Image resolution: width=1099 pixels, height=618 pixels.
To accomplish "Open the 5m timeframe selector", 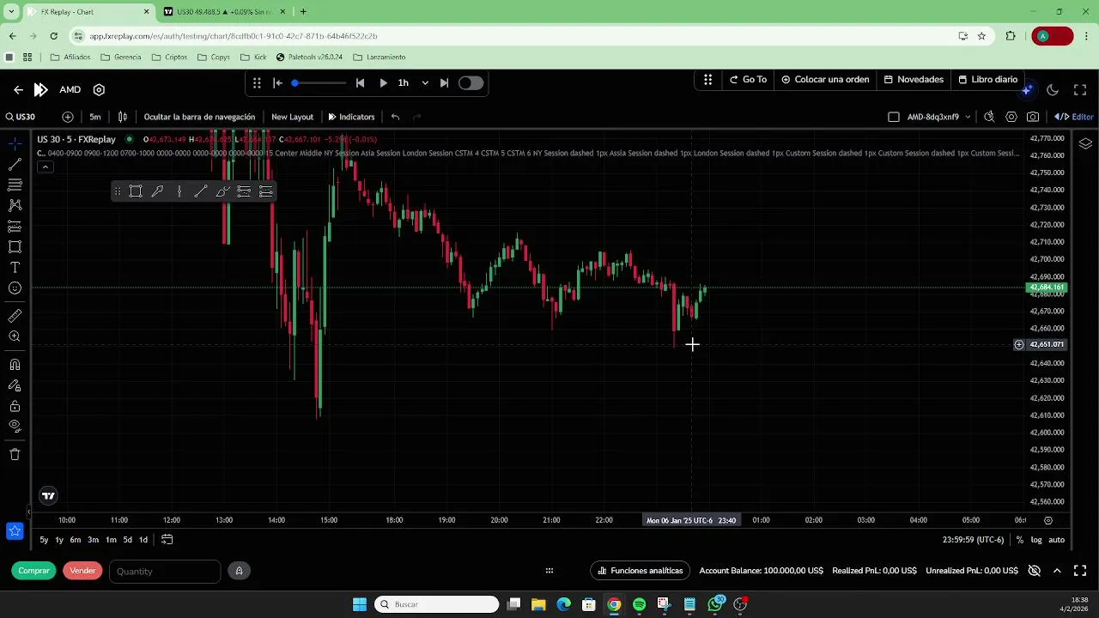I will point(95,117).
